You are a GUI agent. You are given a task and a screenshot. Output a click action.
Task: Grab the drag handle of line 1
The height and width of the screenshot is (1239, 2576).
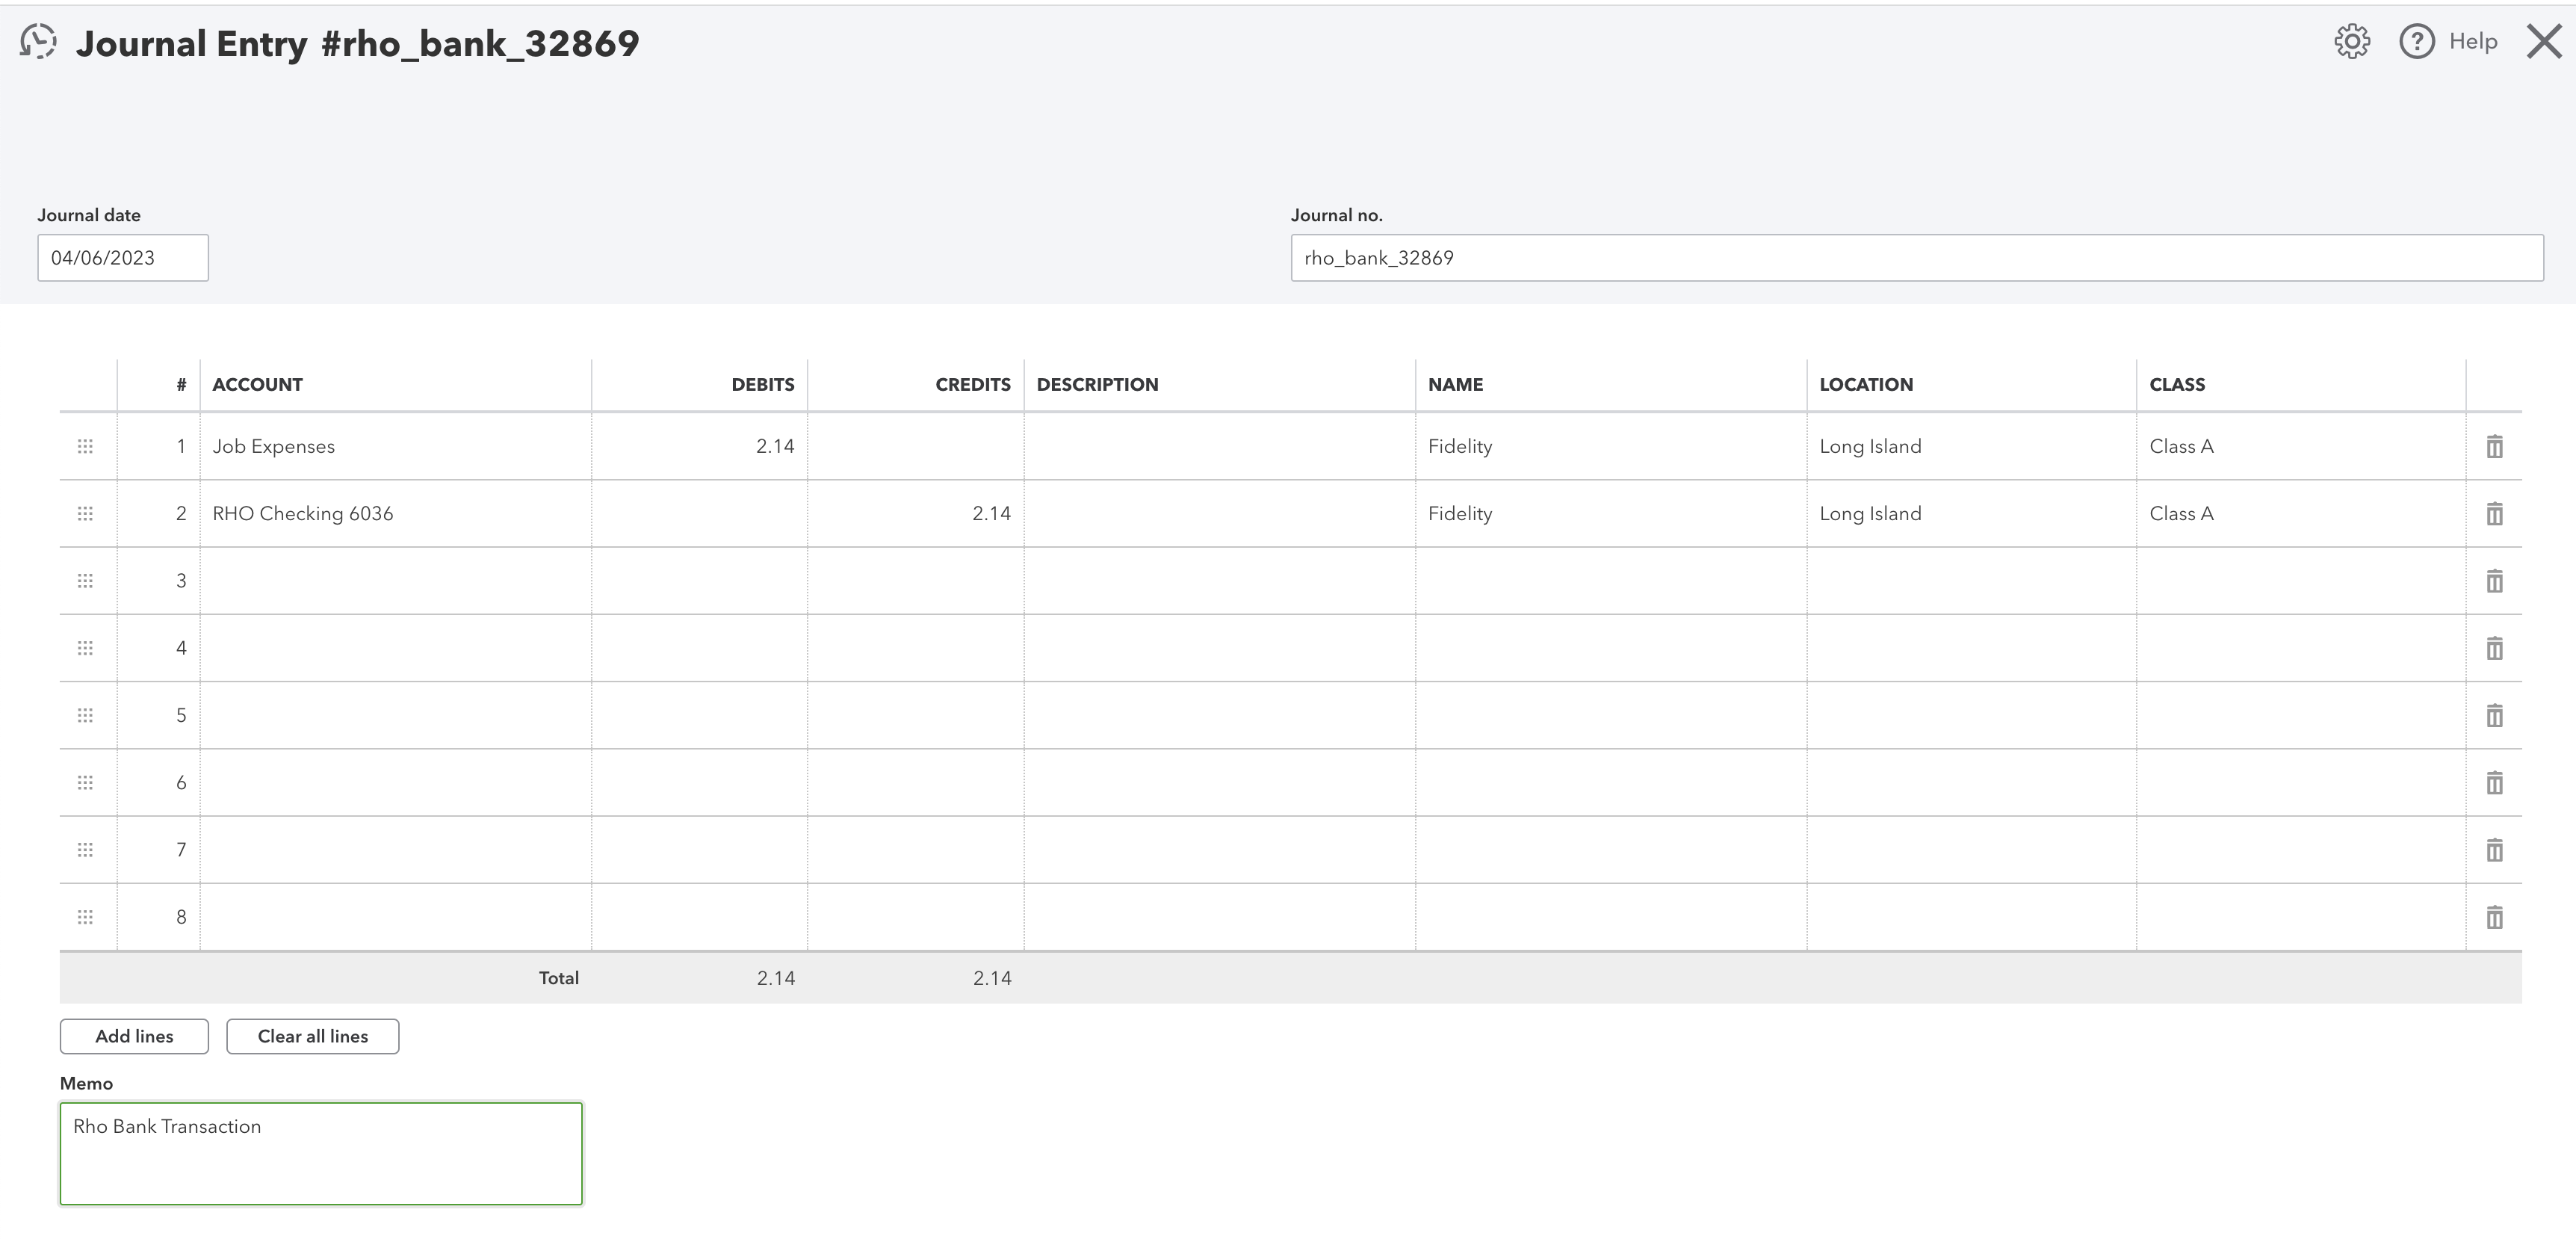click(x=85, y=446)
